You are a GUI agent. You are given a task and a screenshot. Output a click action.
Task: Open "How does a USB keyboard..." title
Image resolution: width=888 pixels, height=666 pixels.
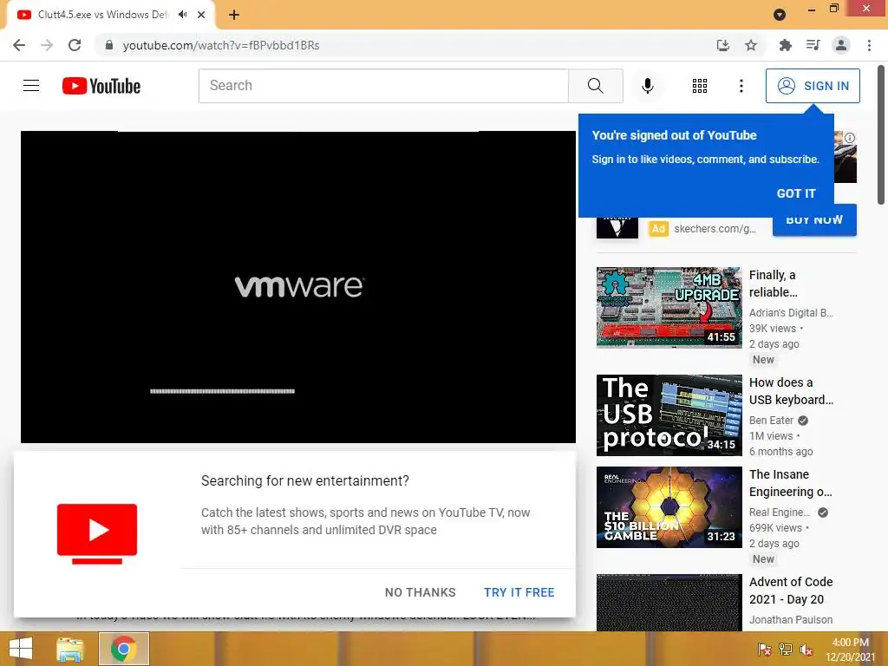pos(791,391)
